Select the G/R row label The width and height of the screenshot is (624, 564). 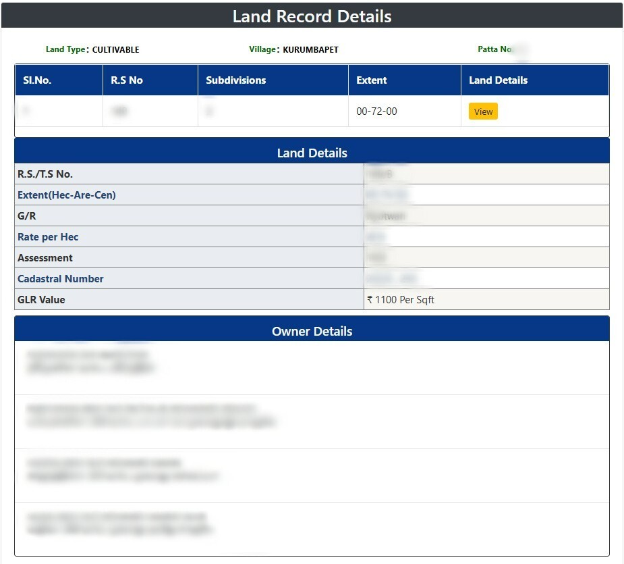[x=28, y=216]
